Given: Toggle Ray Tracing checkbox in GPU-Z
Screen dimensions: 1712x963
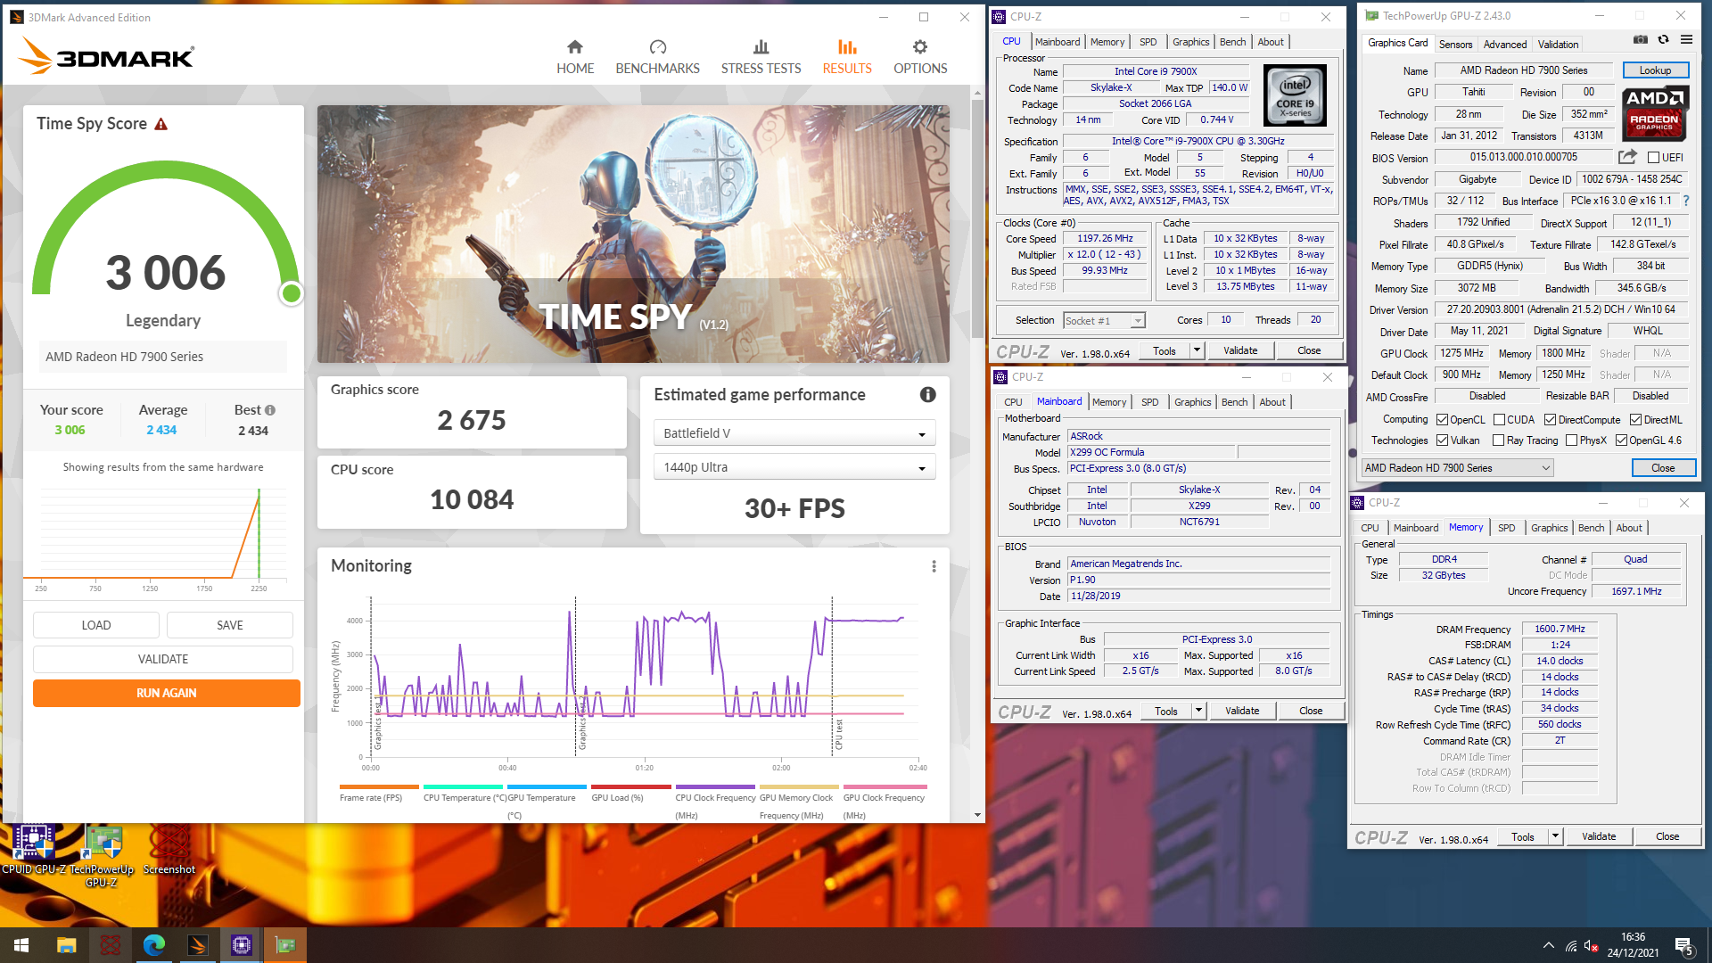Looking at the screenshot, I should 1498,440.
